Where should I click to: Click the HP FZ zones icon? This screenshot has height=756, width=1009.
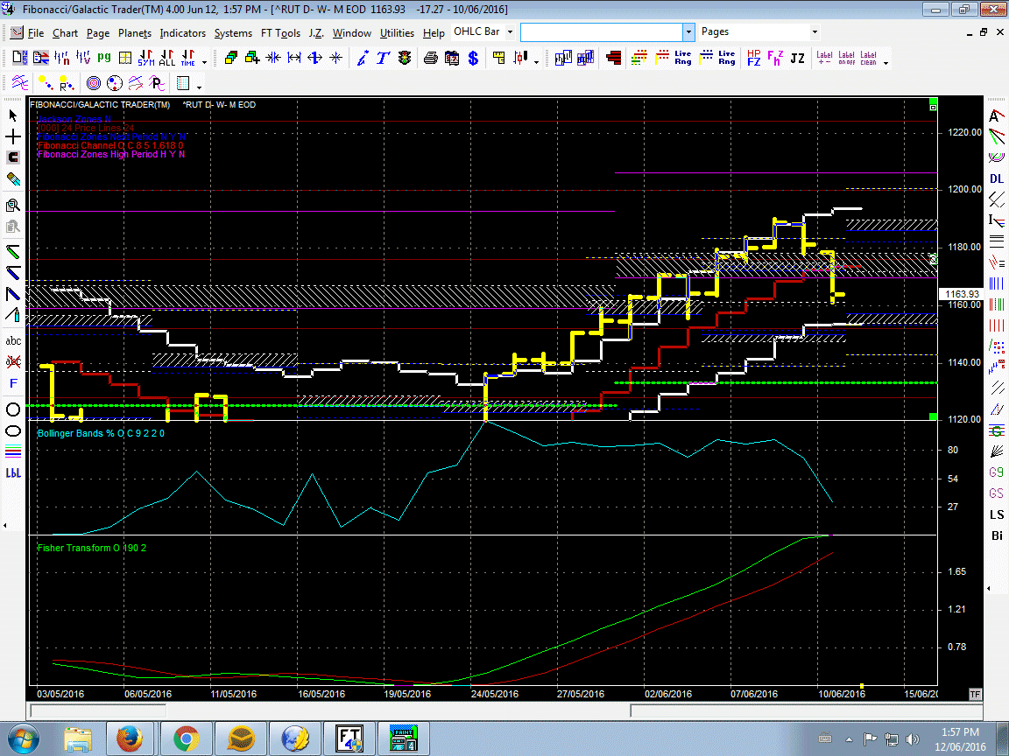click(754, 58)
